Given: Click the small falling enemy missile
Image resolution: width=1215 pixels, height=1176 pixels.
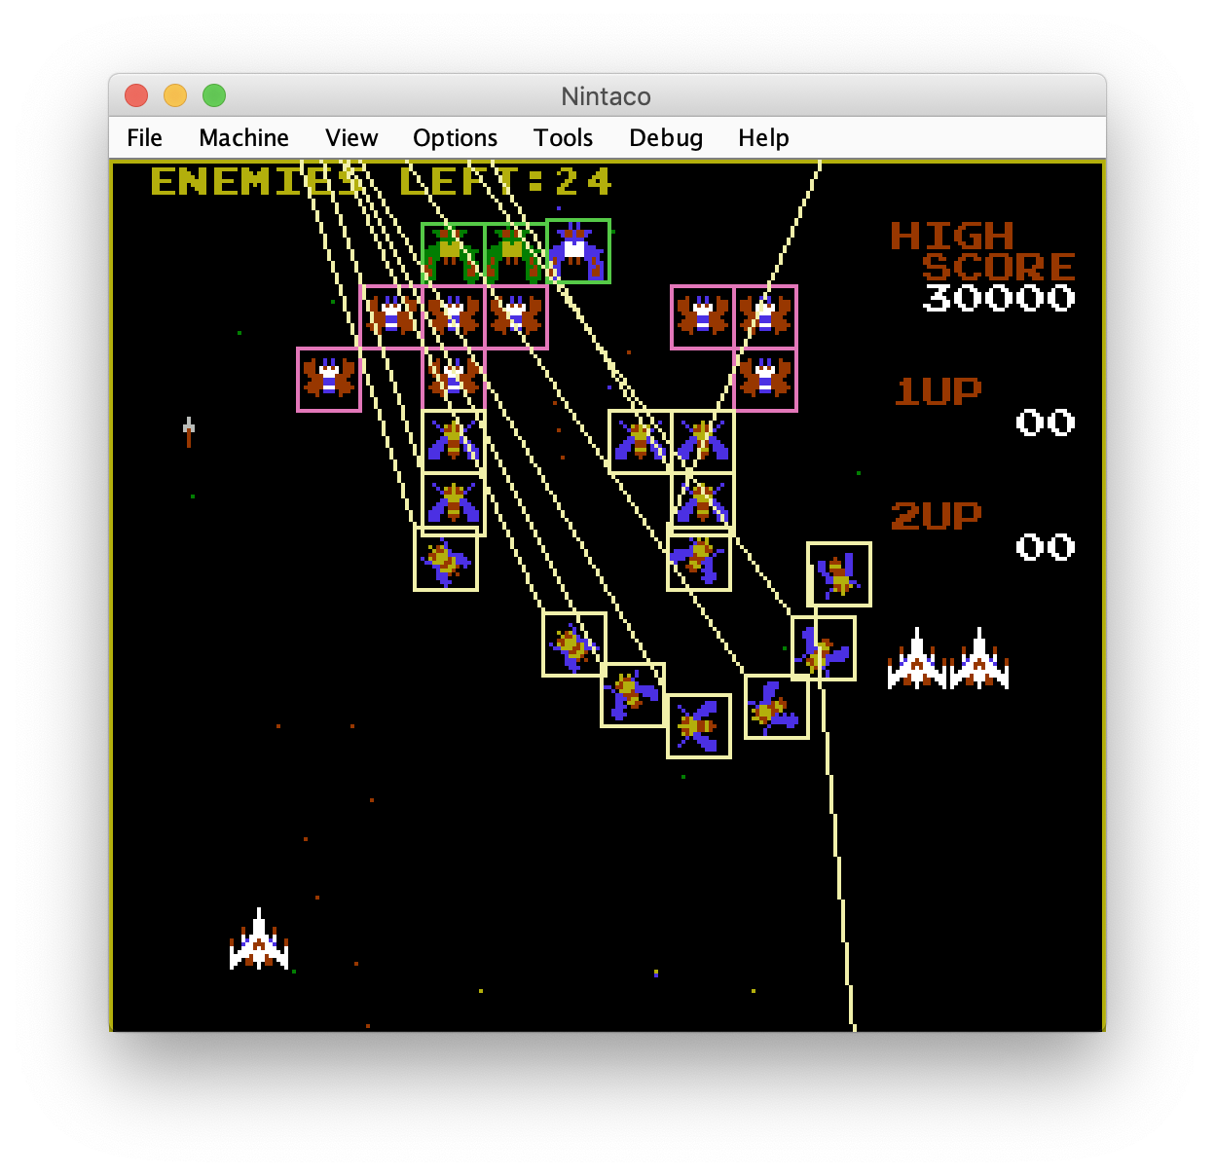Looking at the screenshot, I should tap(189, 431).
